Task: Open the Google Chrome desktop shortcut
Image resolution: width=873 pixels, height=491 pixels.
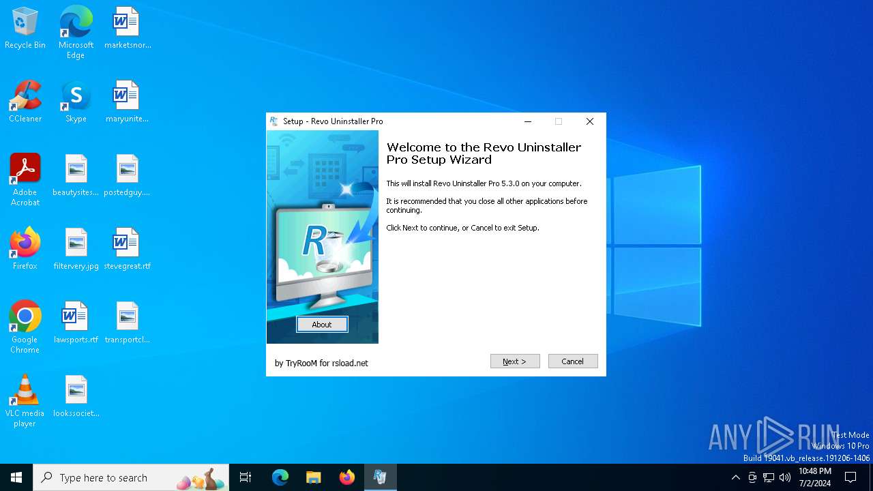Action: [25, 327]
